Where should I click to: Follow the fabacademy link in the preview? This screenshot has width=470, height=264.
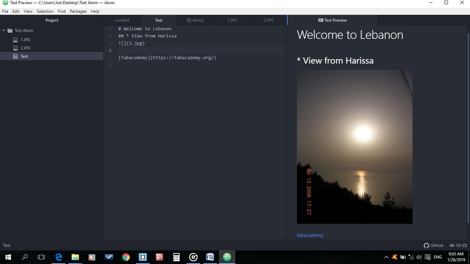(310, 235)
